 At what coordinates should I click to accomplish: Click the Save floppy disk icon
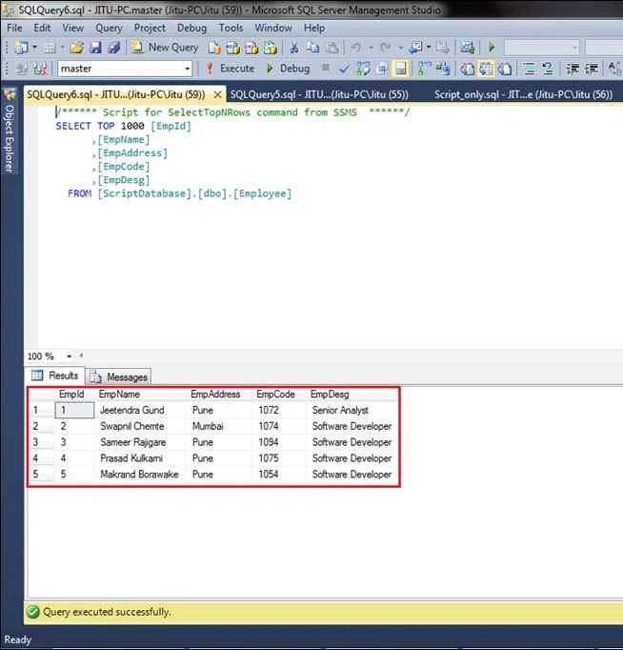tap(95, 48)
